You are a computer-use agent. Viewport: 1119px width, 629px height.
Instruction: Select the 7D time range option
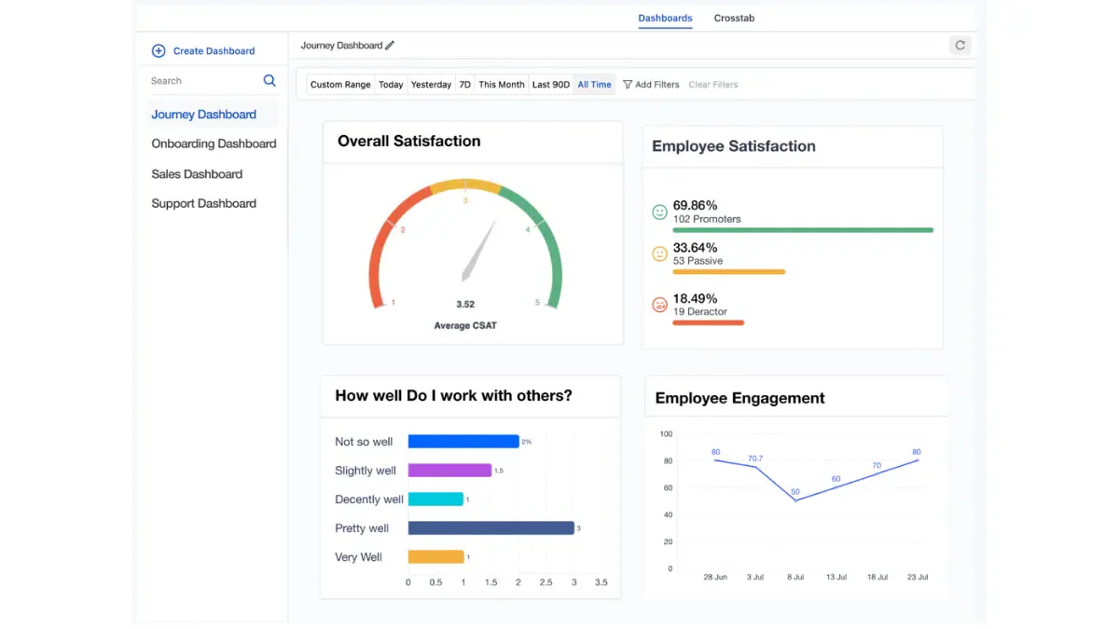tap(464, 85)
